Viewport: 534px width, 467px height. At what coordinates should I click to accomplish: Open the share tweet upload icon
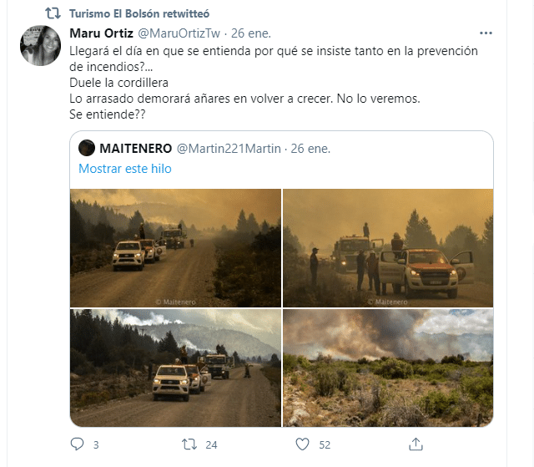(x=416, y=444)
